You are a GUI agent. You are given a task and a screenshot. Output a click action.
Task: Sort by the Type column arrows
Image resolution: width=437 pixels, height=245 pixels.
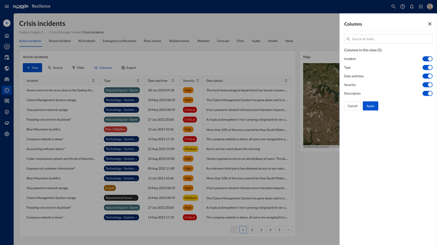[x=138, y=81]
